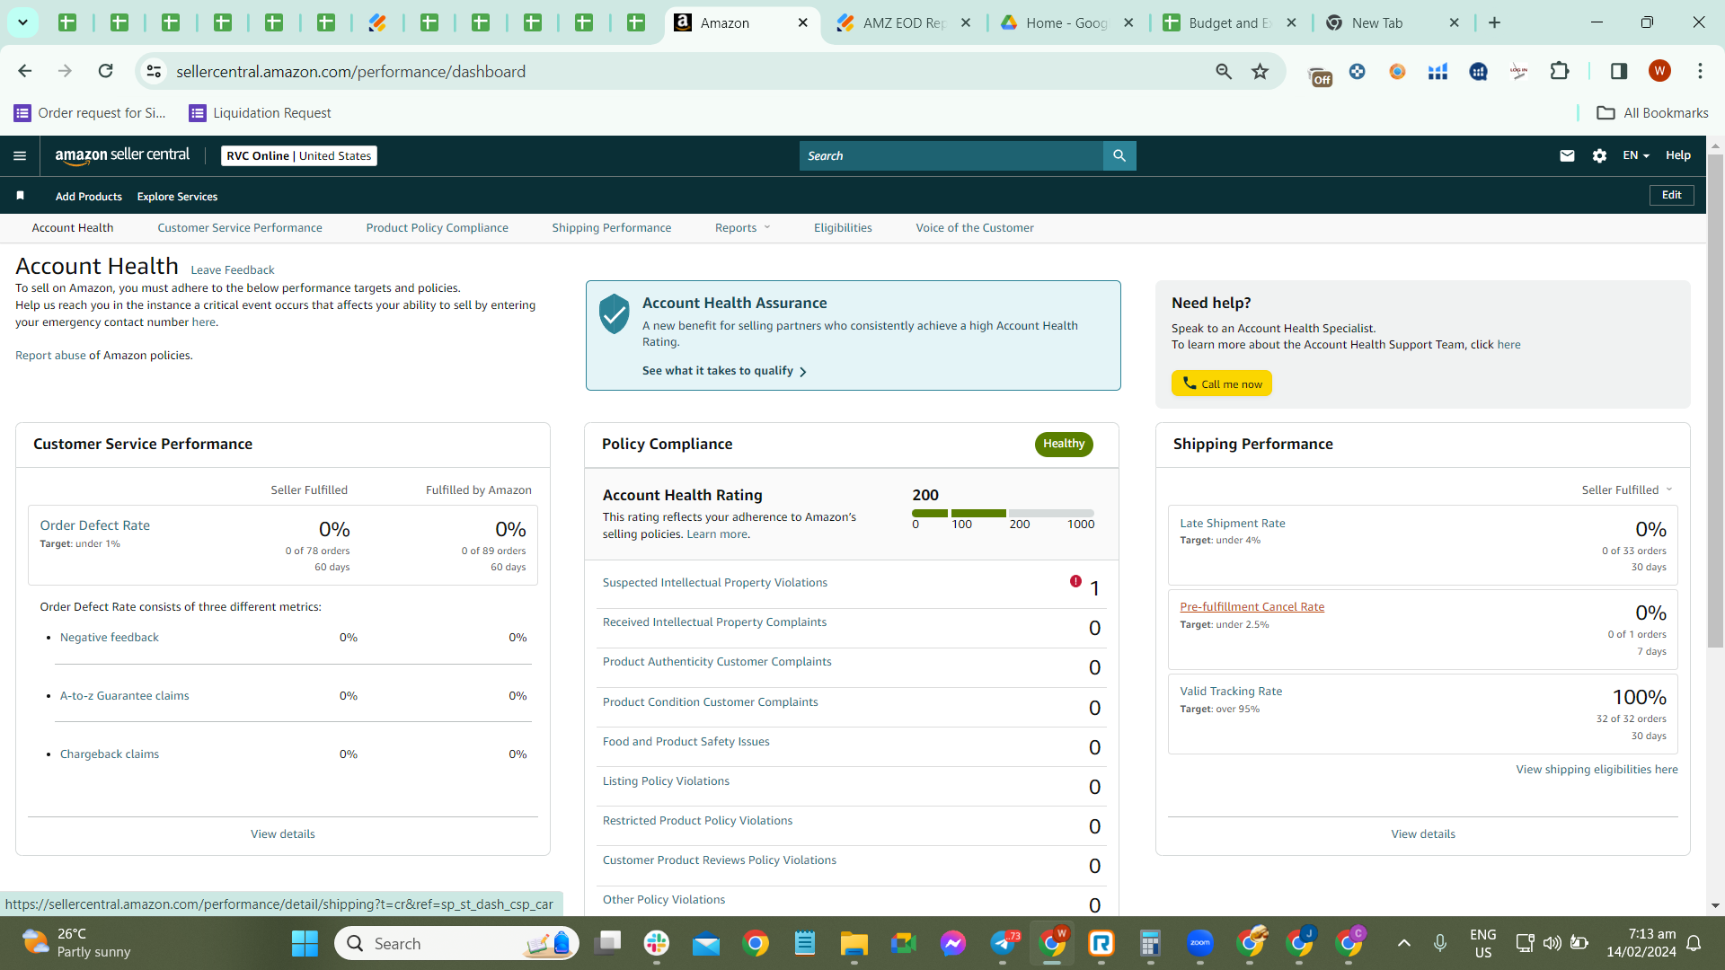The height and width of the screenshot is (970, 1725).
Task: Click the Account Health Assurance shield icon
Action: pyautogui.click(x=615, y=313)
